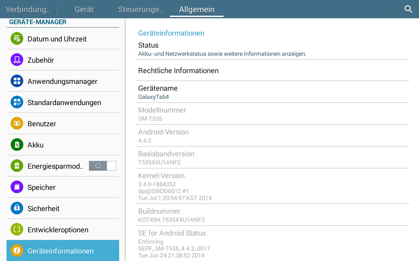
Task: Tap the SE for Android Status row
Action: pos(272,244)
